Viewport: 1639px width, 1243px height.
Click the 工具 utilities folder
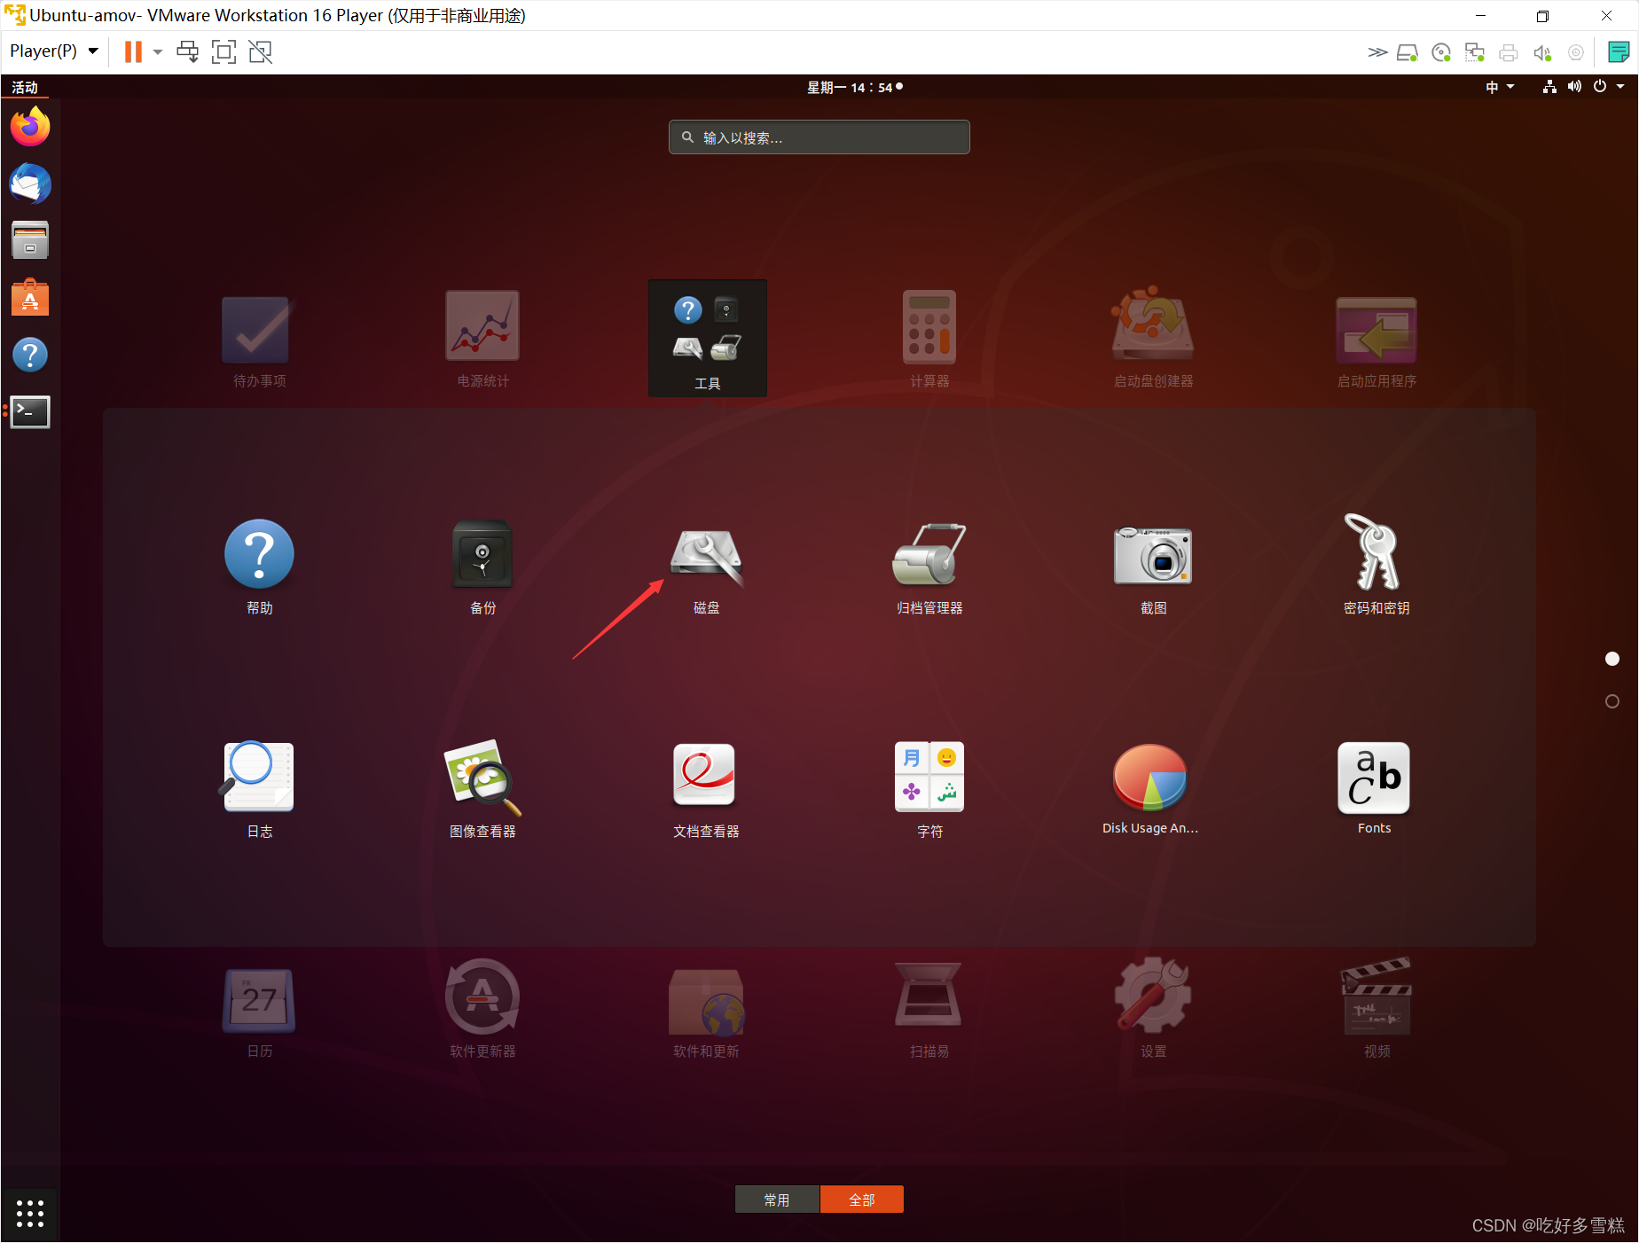pos(707,338)
